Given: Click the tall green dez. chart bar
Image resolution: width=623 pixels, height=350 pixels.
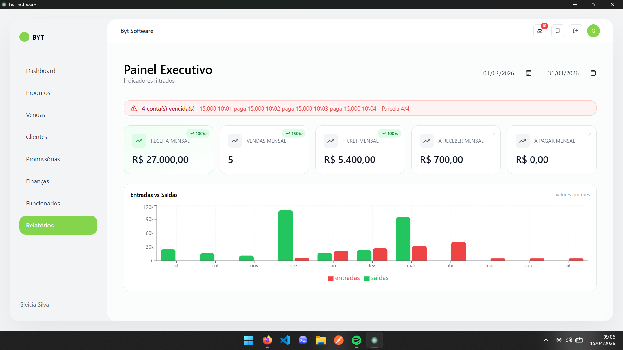Looking at the screenshot, I should [286, 235].
